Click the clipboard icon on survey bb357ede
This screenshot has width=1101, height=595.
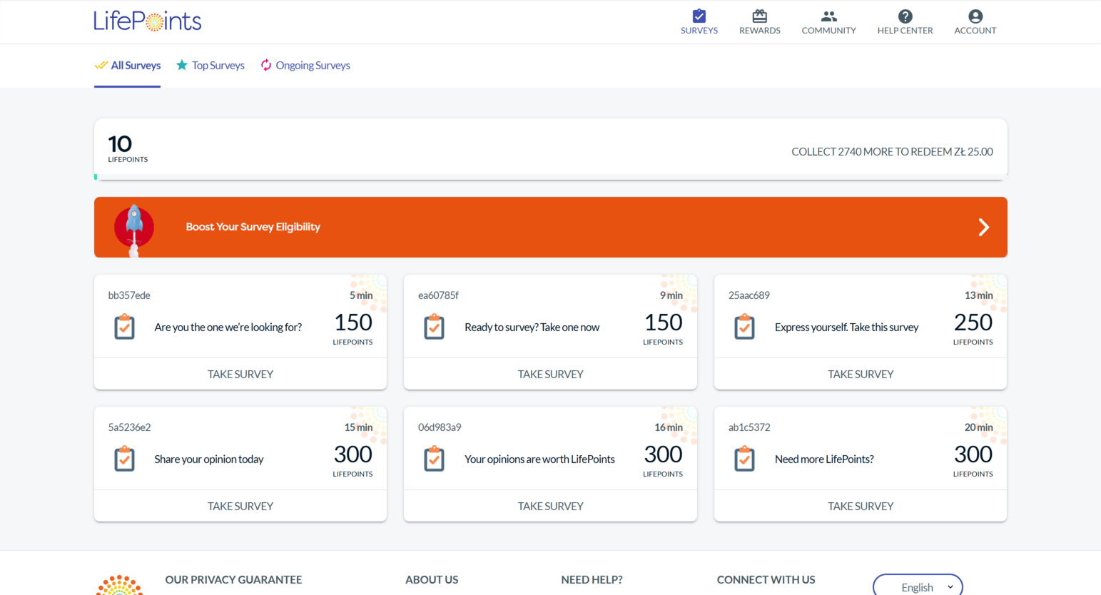click(124, 327)
